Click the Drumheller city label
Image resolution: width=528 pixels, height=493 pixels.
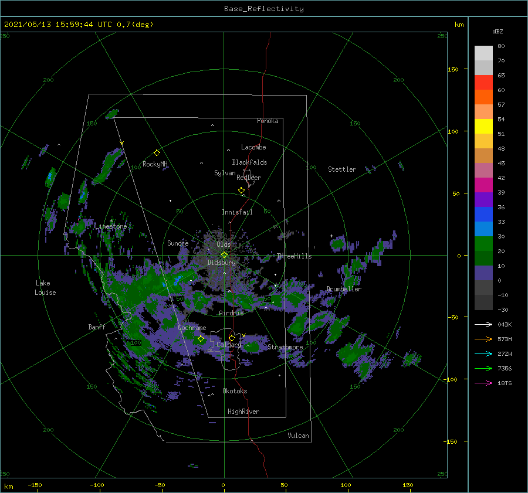pos(344,289)
